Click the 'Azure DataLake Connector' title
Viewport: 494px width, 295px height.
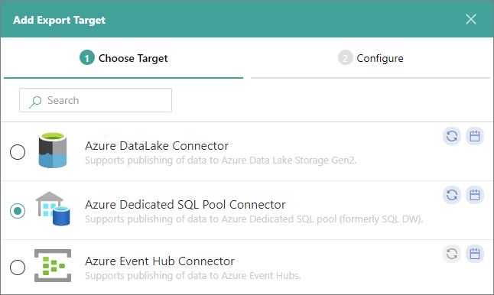coord(157,146)
